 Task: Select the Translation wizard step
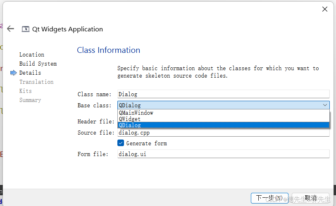click(36, 82)
